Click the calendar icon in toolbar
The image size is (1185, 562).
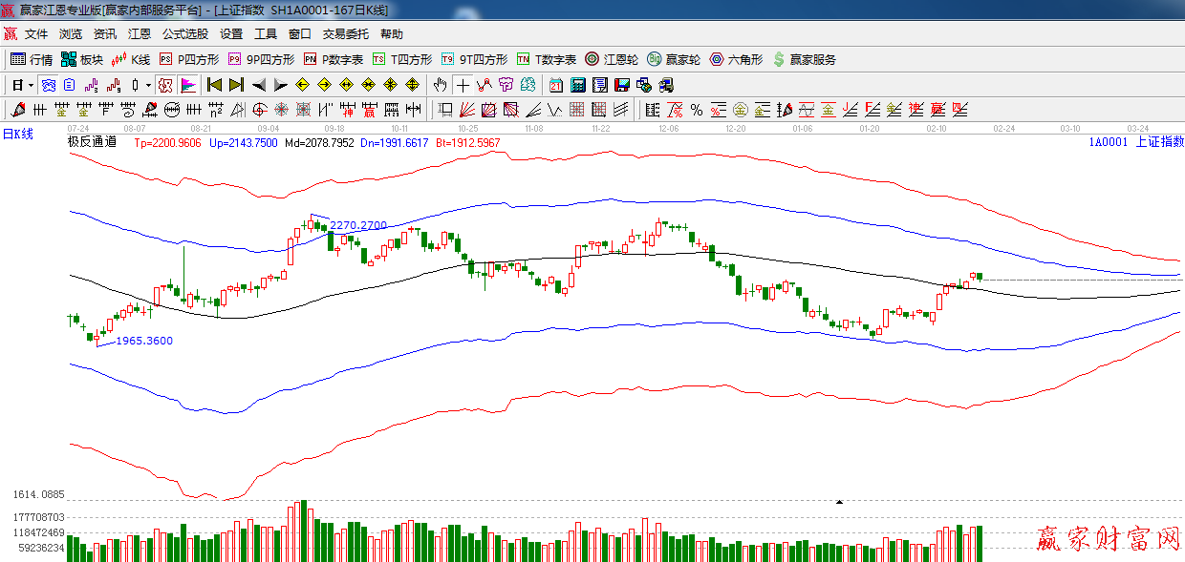555,85
